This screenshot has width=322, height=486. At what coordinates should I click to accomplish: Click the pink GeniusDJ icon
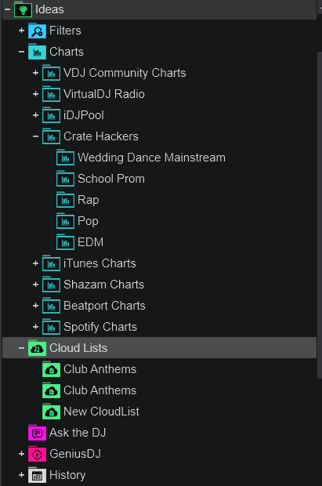[37, 454]
